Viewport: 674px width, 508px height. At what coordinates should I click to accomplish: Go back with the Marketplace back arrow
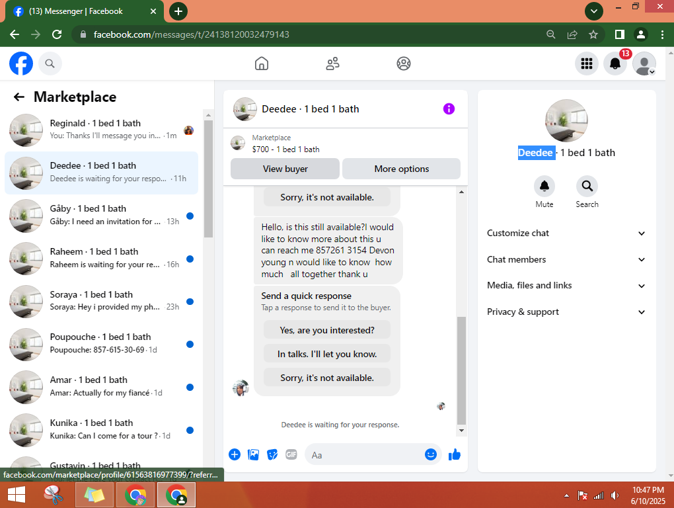tap(19, 97)
